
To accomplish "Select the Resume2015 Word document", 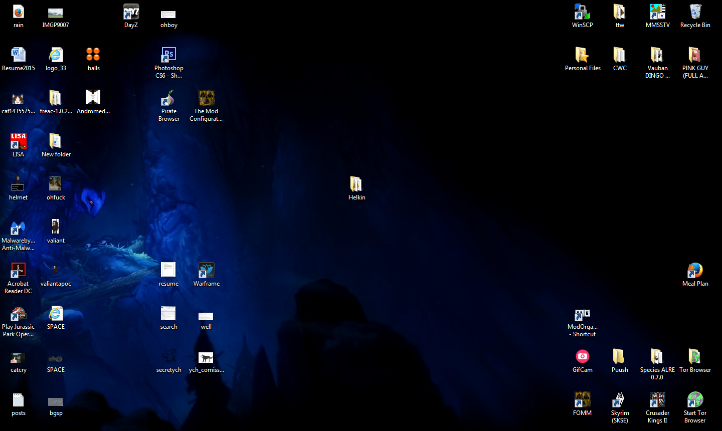I will tap(19, 55).
